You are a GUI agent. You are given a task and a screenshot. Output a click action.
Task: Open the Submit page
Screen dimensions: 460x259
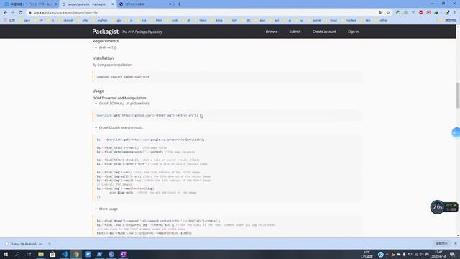(x=295, y=32)
